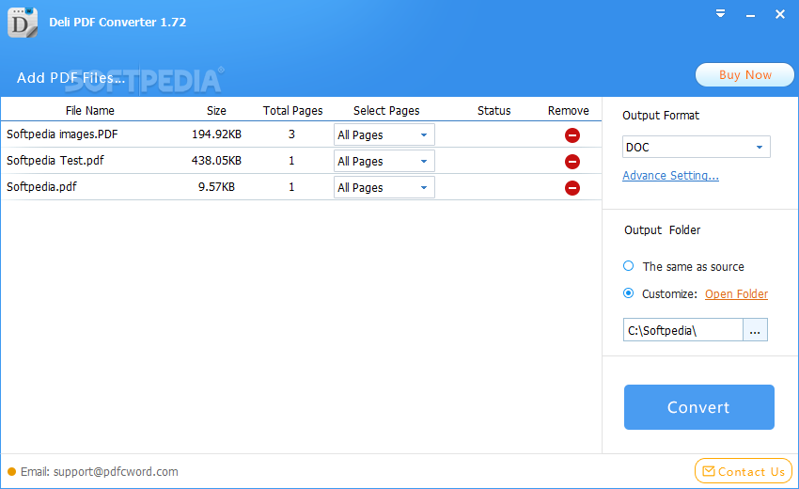The image size is (799, 489).
Task: Open the title bar dropdown menu arrow
Action: click(x=720, y=14)
